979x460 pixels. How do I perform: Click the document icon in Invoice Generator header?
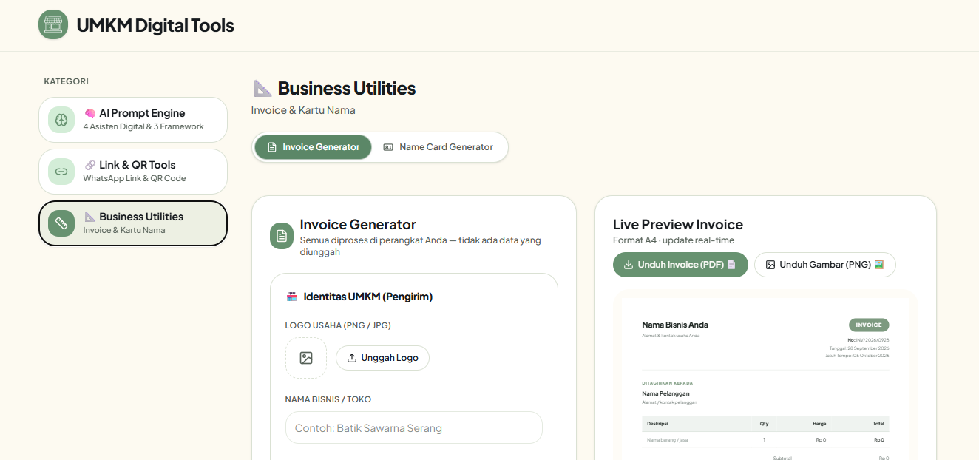coord(282,236)
